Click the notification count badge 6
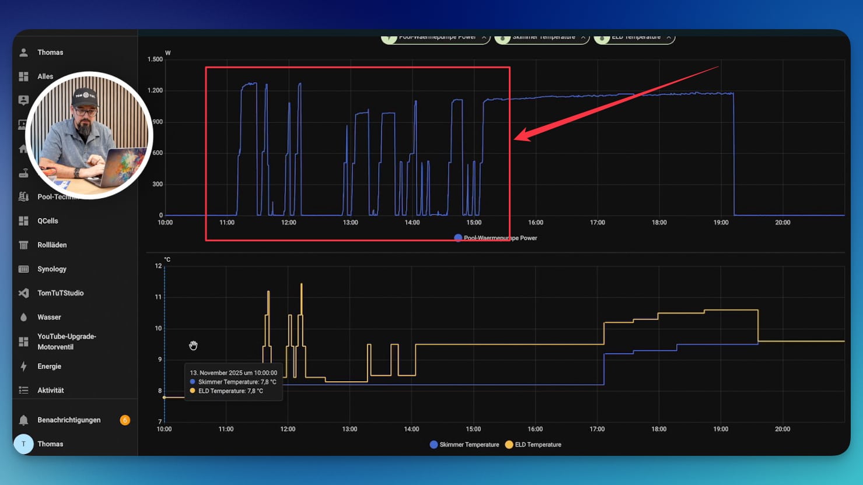 (124, 420)
